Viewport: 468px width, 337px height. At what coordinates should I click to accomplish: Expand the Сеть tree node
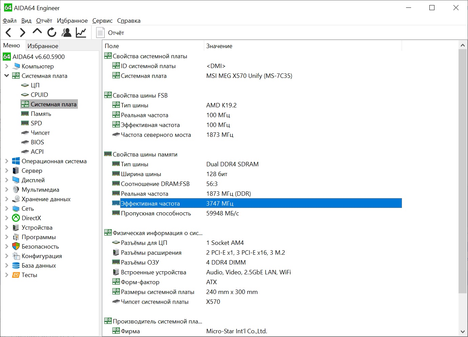pos(6,209)
